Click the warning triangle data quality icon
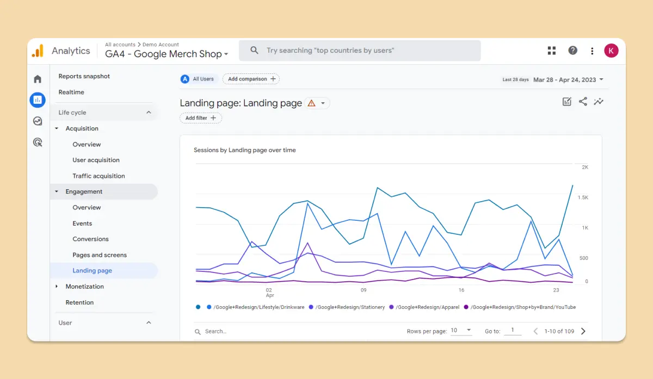 [x=311, y=103]
